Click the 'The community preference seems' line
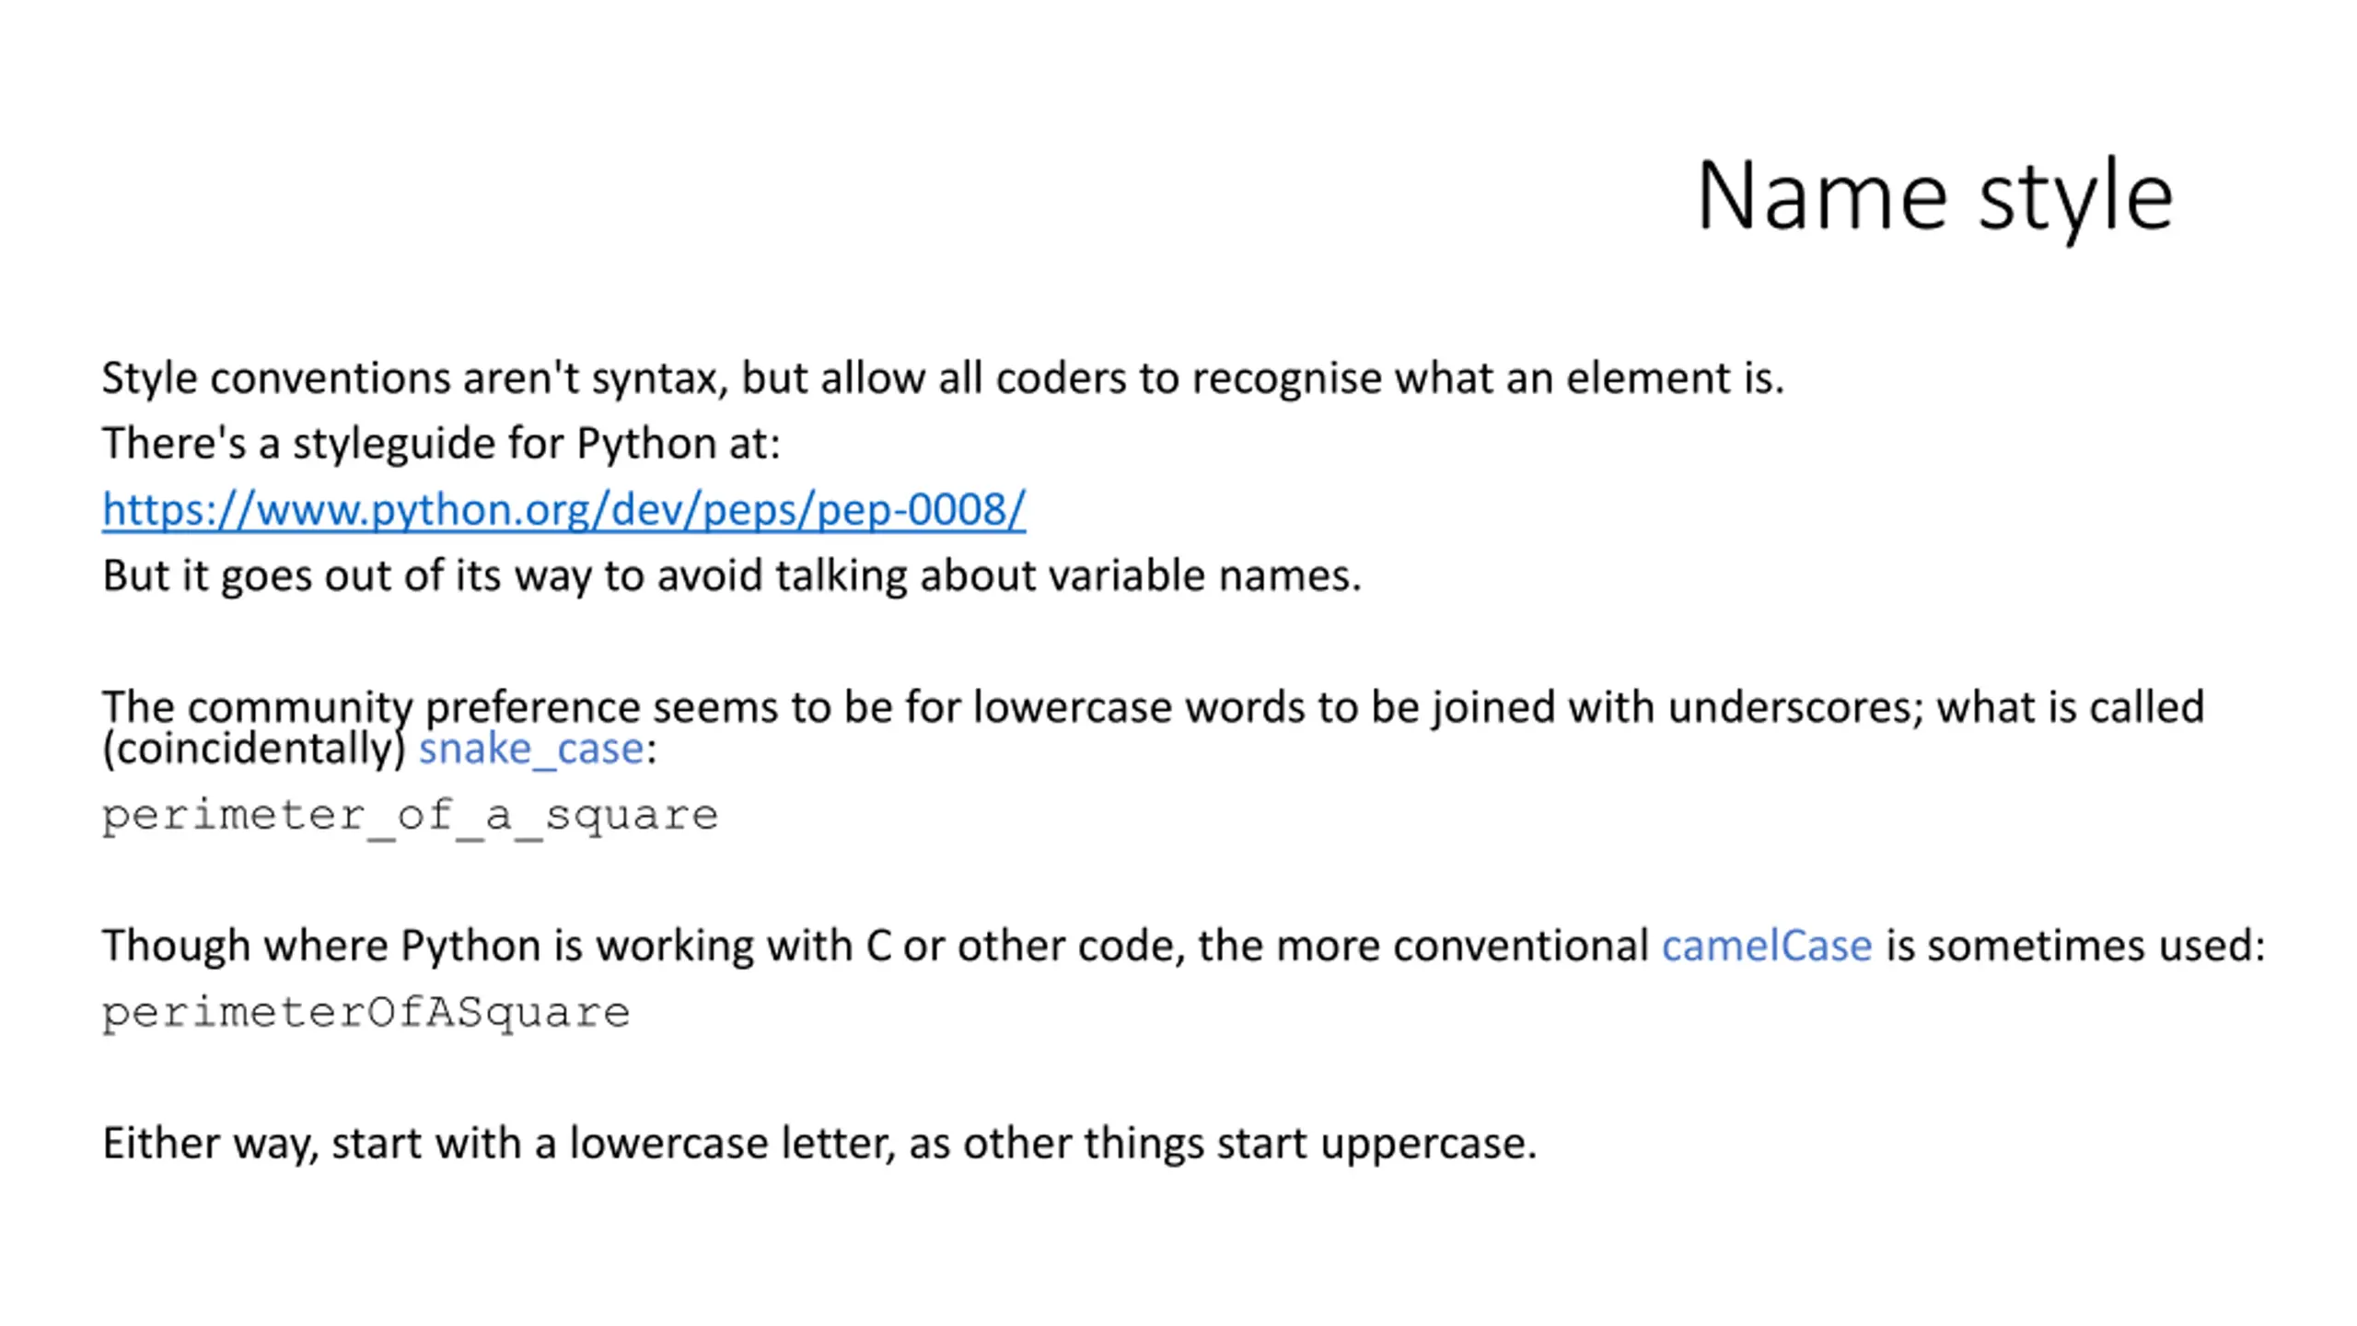 tap(1153, 707)
